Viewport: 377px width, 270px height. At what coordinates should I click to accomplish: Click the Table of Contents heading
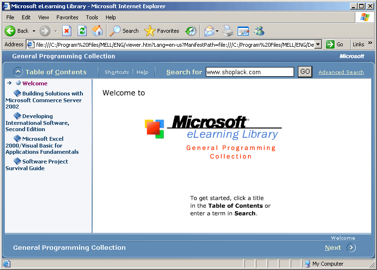pos(56,72)
